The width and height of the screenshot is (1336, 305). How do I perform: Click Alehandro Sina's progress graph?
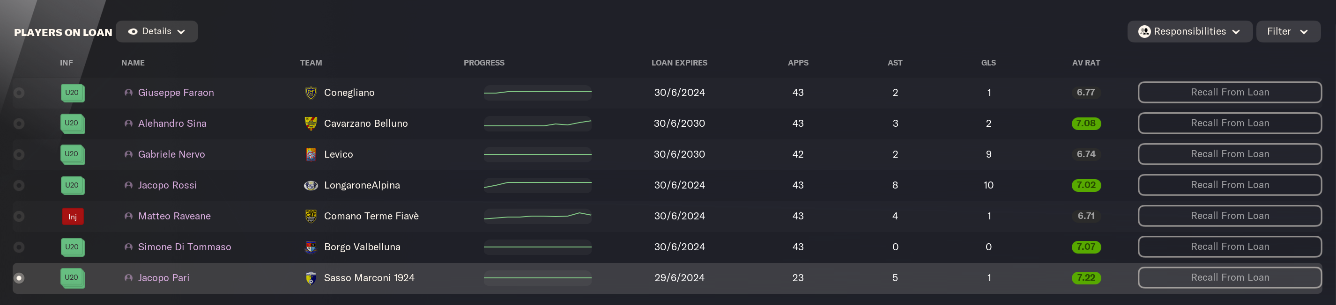[537, 123]
